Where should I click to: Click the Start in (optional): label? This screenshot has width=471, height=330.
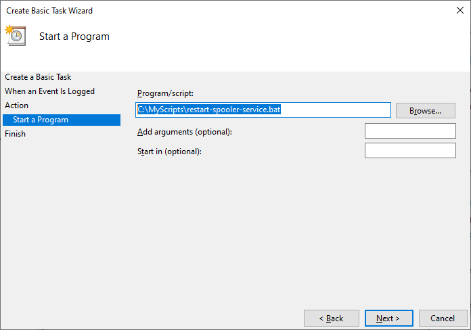[169, 151]
